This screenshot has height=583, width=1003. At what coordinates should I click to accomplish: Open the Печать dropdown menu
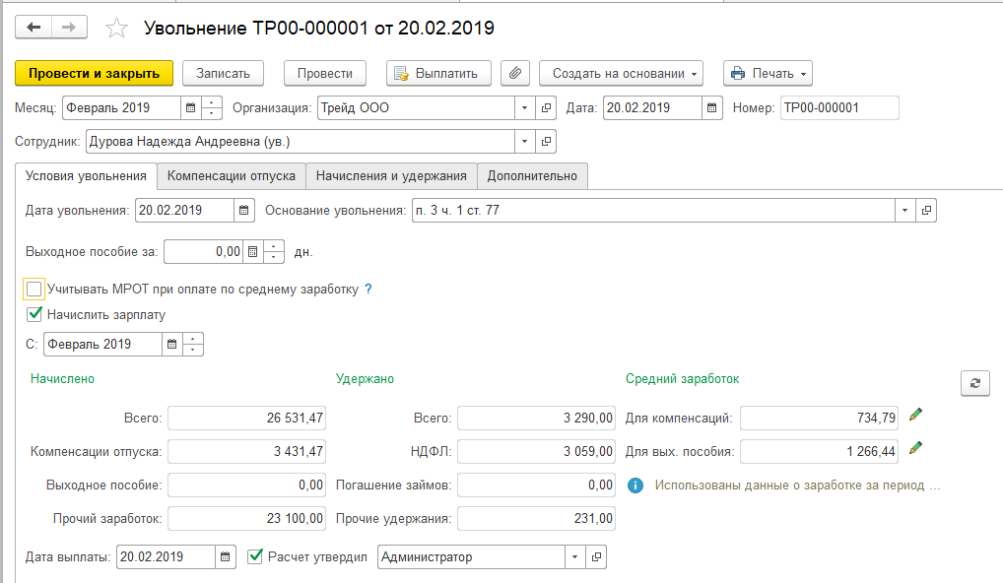point(768,73)
